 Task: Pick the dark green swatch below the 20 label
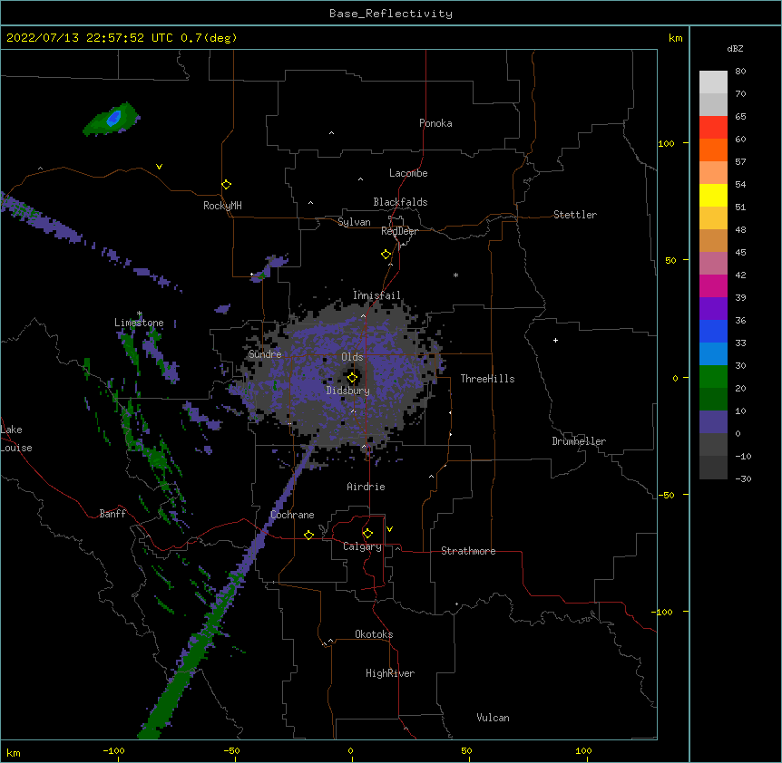(713, 399)
